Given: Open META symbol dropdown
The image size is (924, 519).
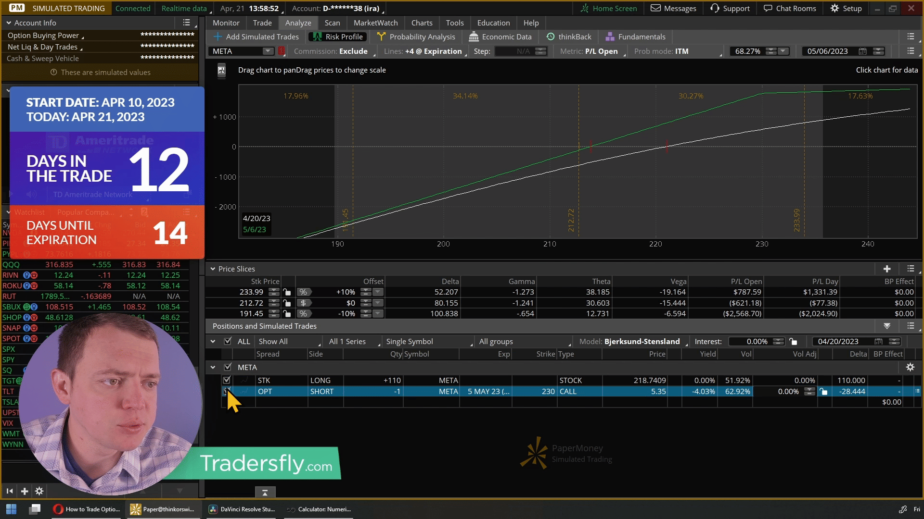Looking at the screenshot, I should click(x=268, y=51).
